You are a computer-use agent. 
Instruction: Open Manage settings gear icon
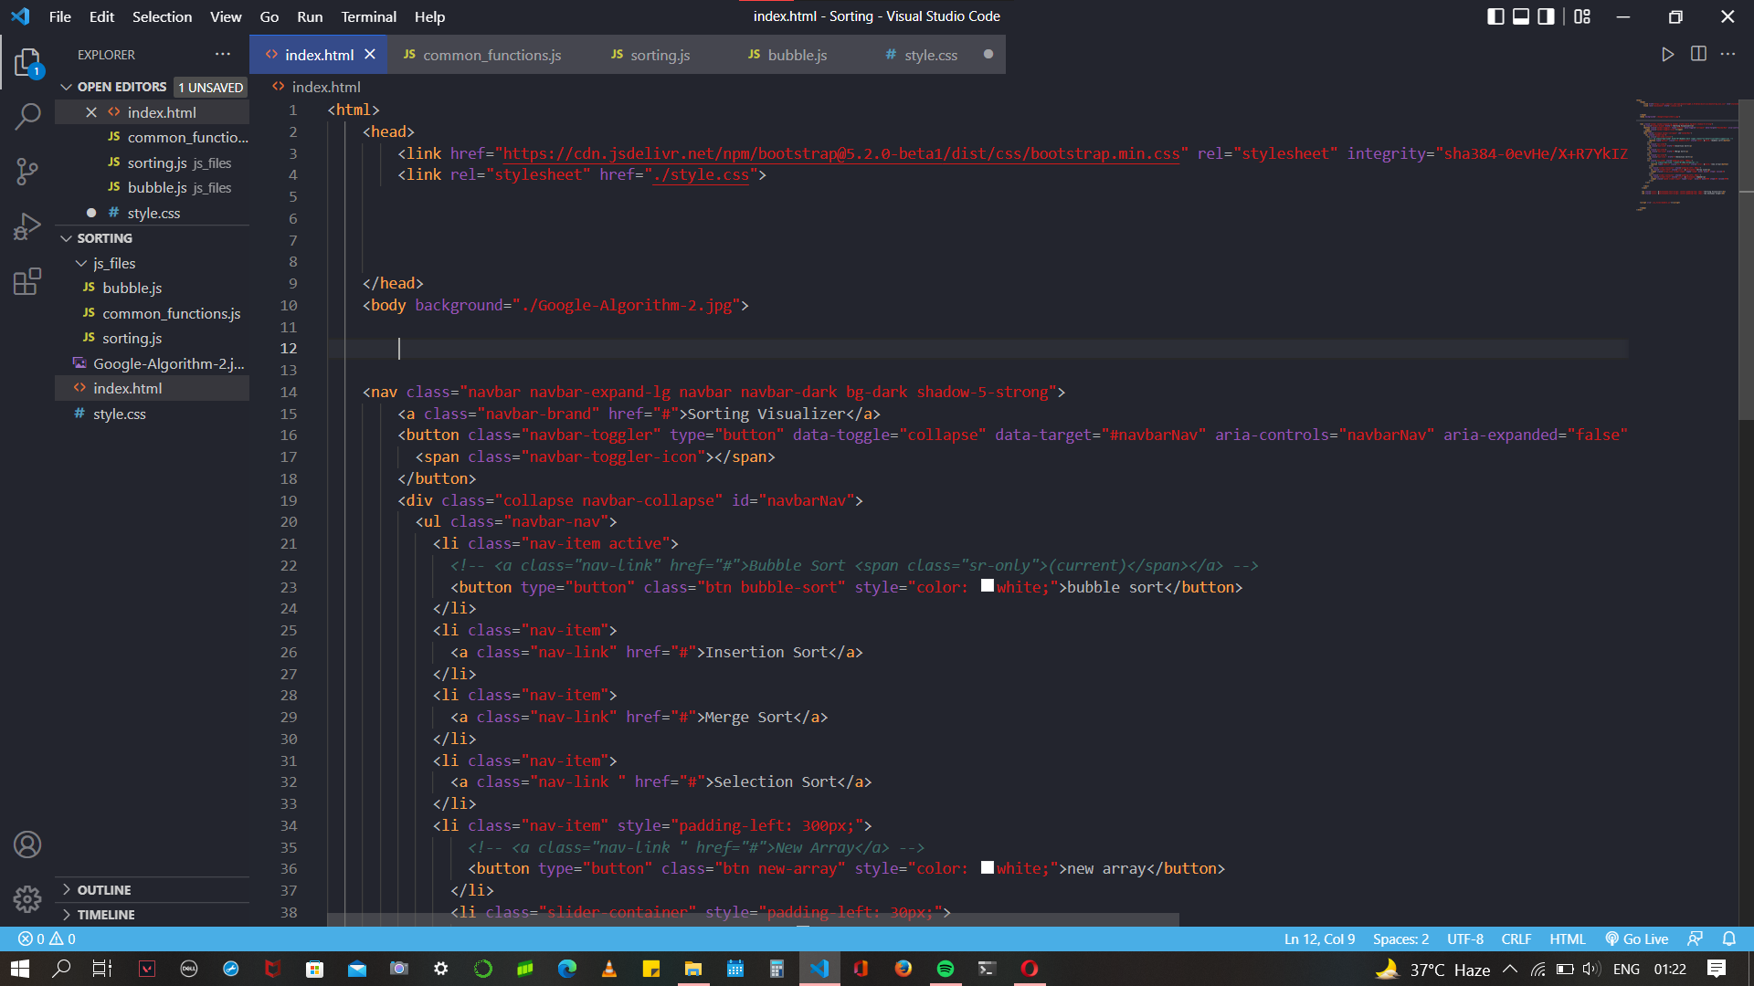click(27, 899)
